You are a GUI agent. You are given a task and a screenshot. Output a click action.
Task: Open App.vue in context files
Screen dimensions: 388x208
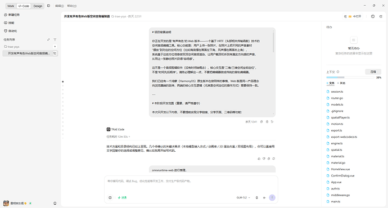coord(336,182)
